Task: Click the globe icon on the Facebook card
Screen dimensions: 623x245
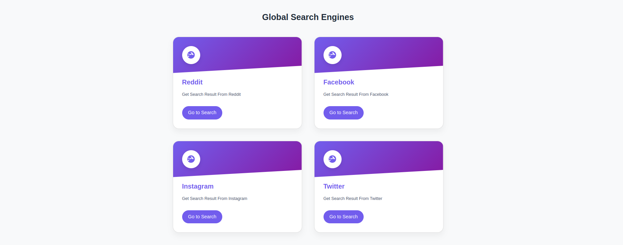Action: (x=332, y=55)
